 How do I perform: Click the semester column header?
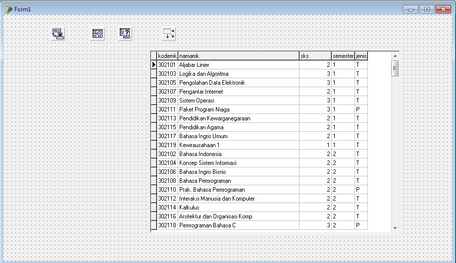pos(343,56)
